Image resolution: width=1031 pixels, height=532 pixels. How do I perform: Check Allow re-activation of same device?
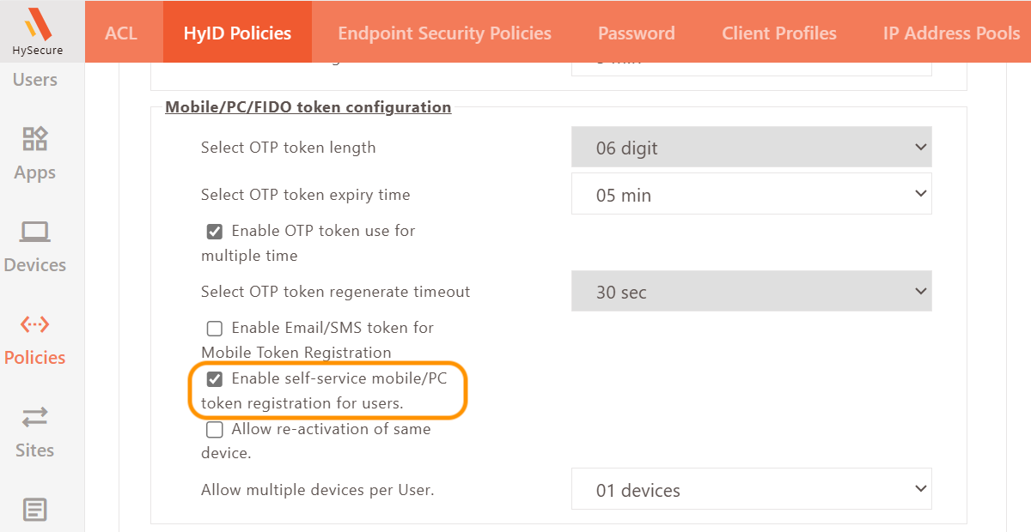215,430
